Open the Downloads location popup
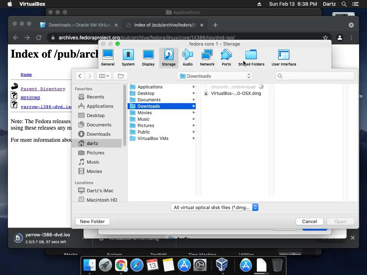367x275 pixels. pos(215,76)
